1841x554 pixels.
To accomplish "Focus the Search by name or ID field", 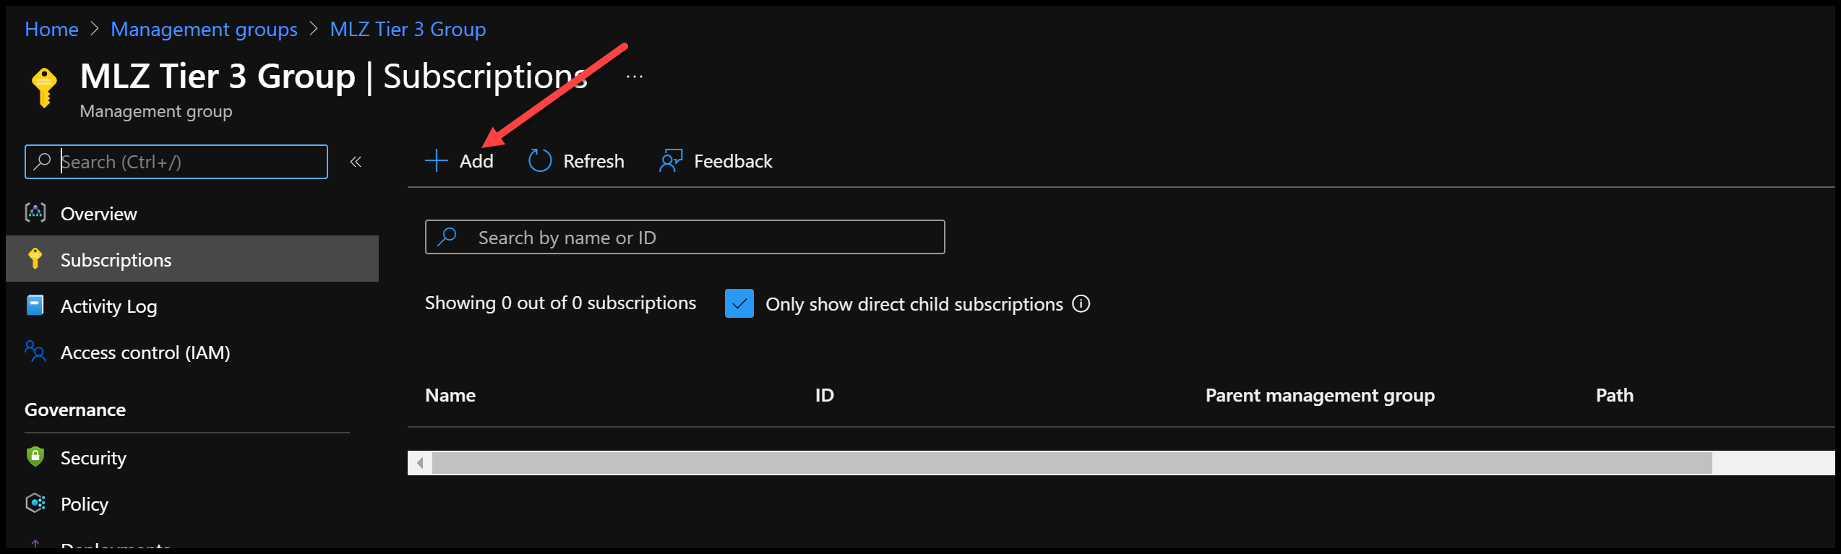I will coord(685,237).
